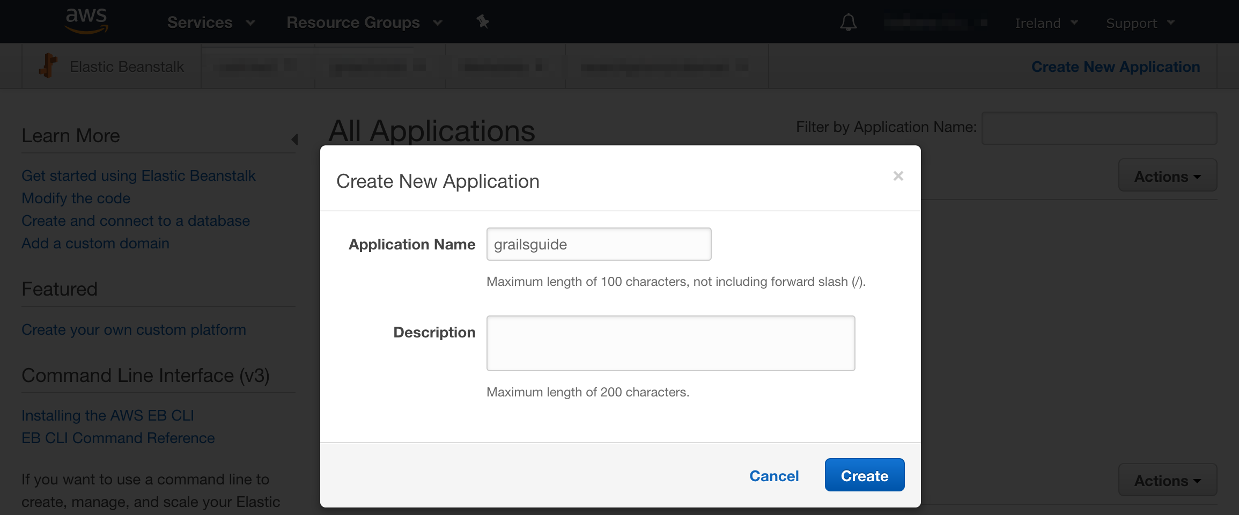Open Create your own custom platform link
The width and height of the screenshot is (1239, 515).
(134, 329)
